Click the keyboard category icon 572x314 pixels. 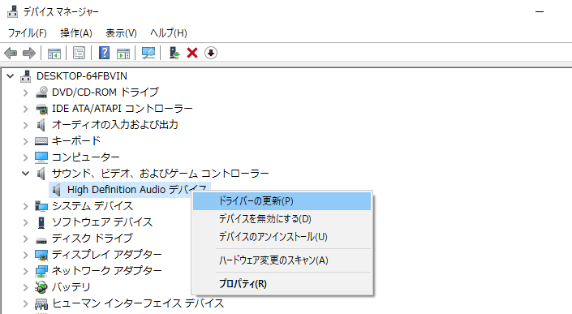(x=41, y=140)
